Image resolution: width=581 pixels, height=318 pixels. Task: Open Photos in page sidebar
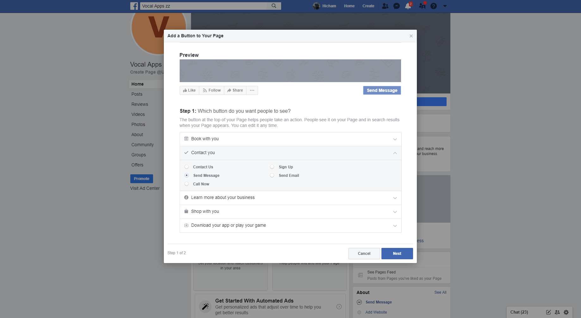138,124
